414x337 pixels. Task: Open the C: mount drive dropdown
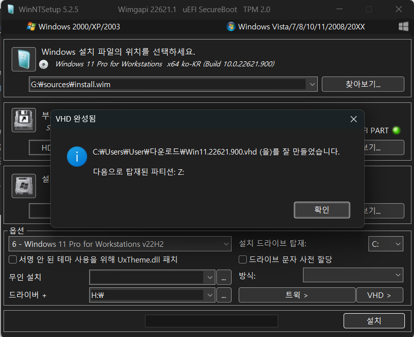pyautogui.click(x=386, y=244)
